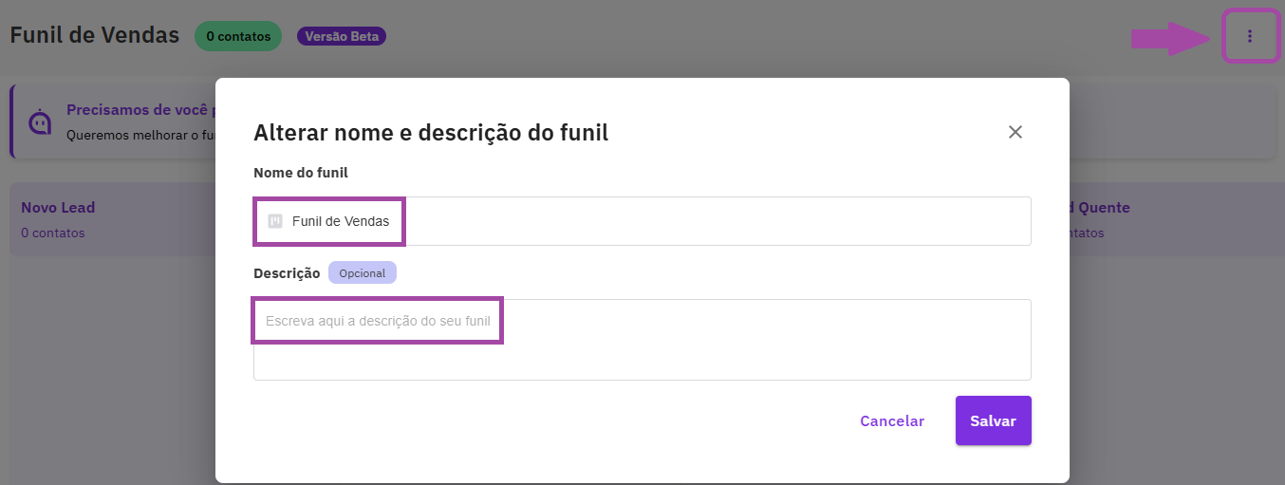Select the Novo Lead column header
The width and height of the screenshot is (1285, 485).
coord(58,207)
